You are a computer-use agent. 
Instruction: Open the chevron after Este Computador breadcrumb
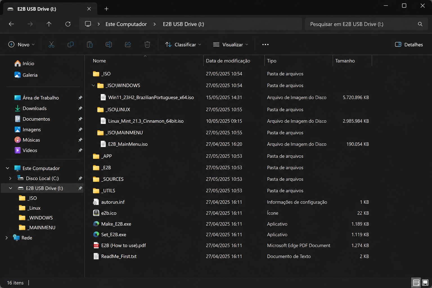[x=155, y=24]
